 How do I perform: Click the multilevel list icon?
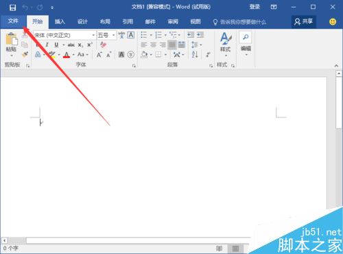pyautogui.click(x=173, y=35)
